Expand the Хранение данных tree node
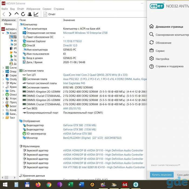Screen dimensions: 189x189 coord(3,87)
